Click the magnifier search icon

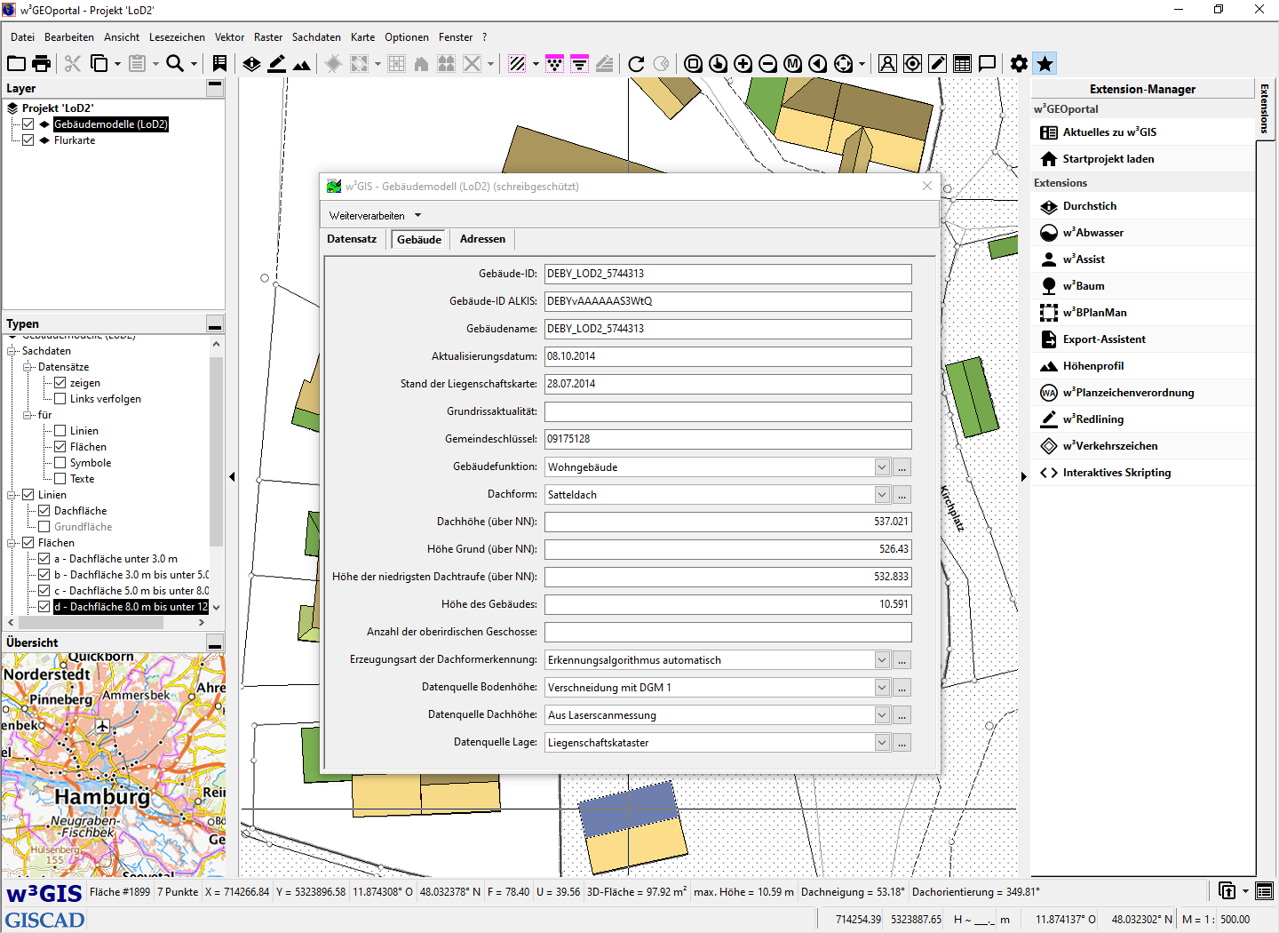175,63
